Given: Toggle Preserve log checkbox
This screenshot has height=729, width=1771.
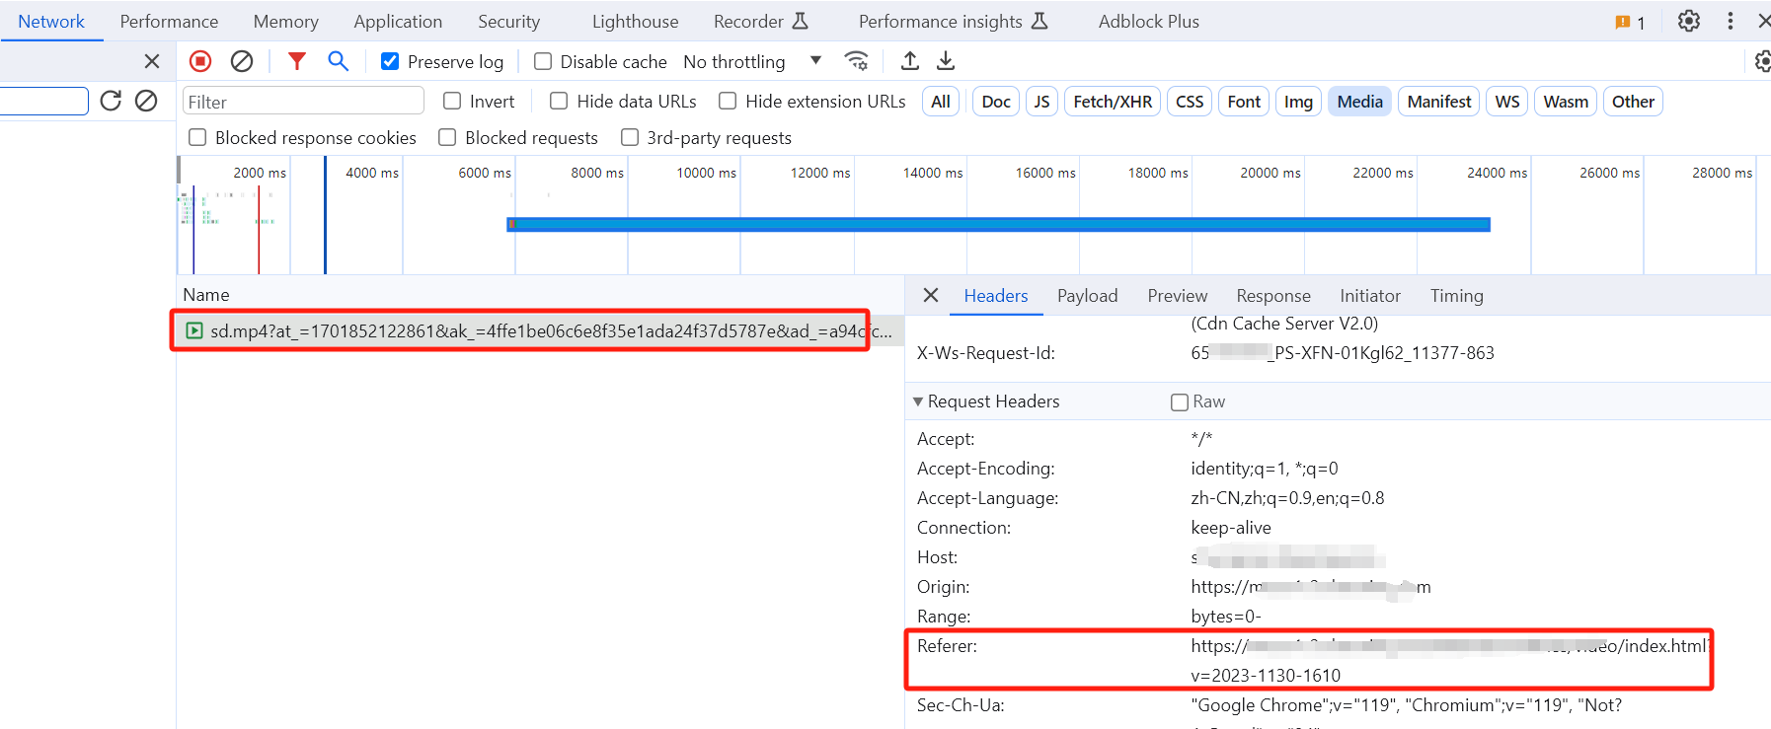Looking at the screenshot, I should coord(390,61).
